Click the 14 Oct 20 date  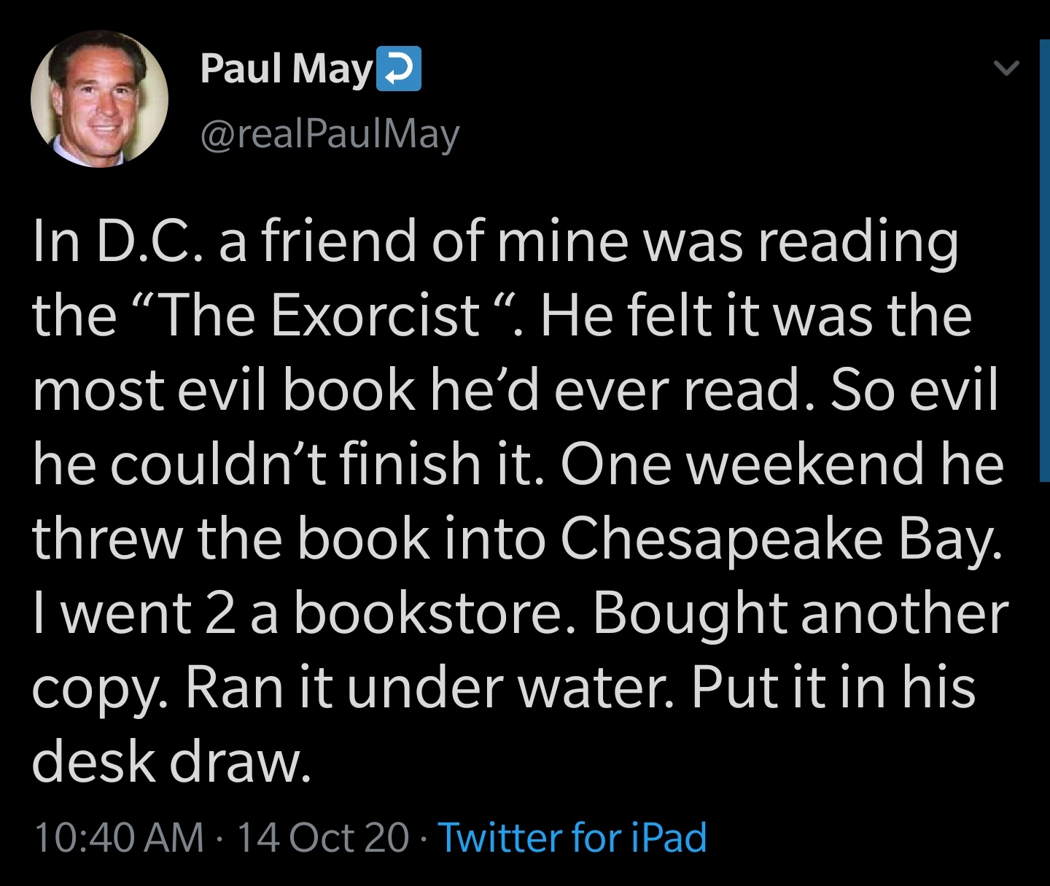pos(323,837)
